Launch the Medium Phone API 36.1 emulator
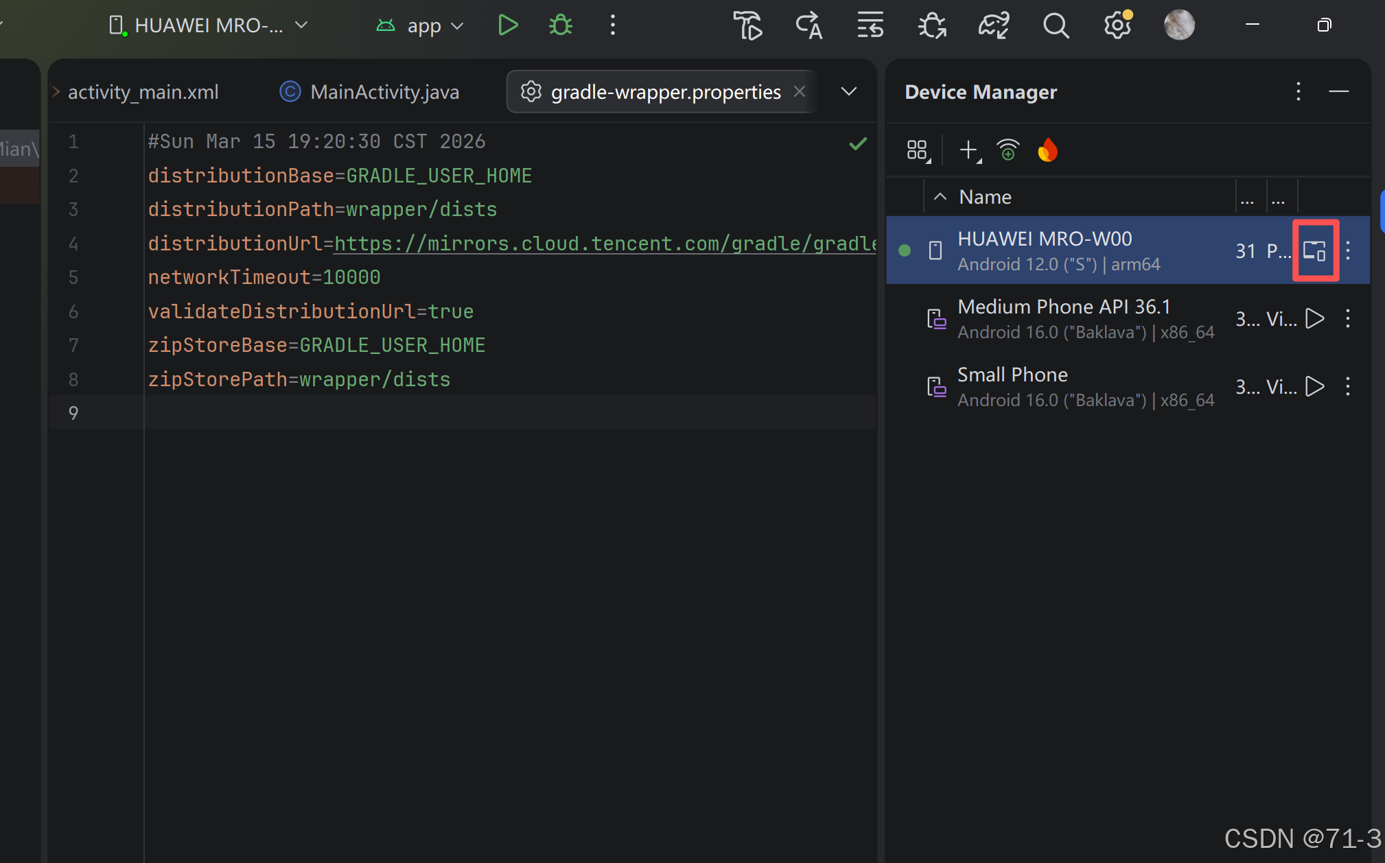Screen dimensions: 1385x863 tap(1314, 318)
